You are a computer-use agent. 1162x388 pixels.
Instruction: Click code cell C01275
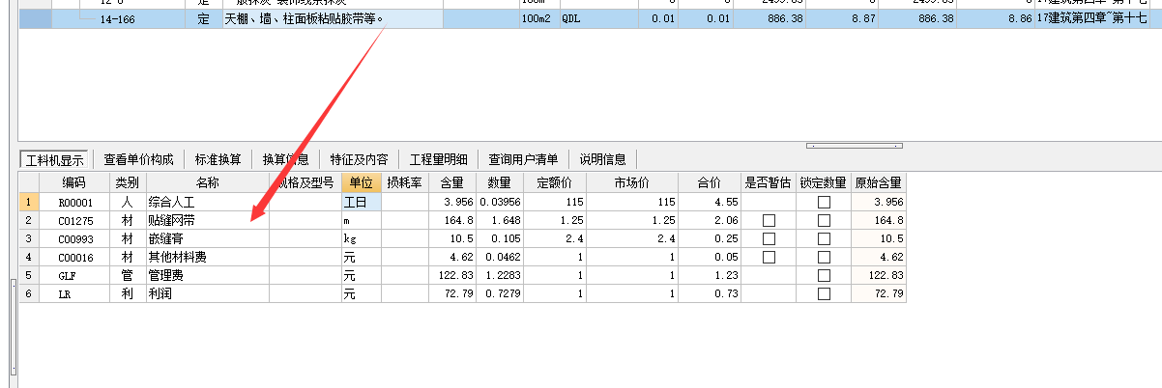(x=74, y=221)
